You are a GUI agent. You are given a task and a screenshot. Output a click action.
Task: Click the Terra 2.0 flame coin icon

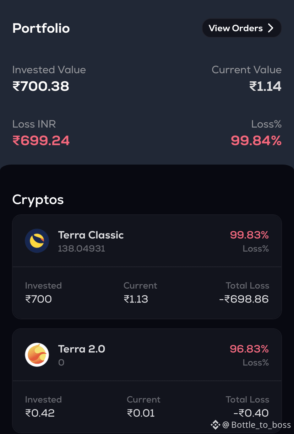pos(37,355)
